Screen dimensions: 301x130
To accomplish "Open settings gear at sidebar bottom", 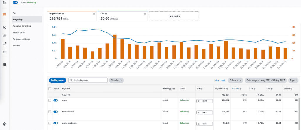I will (4, 124).
